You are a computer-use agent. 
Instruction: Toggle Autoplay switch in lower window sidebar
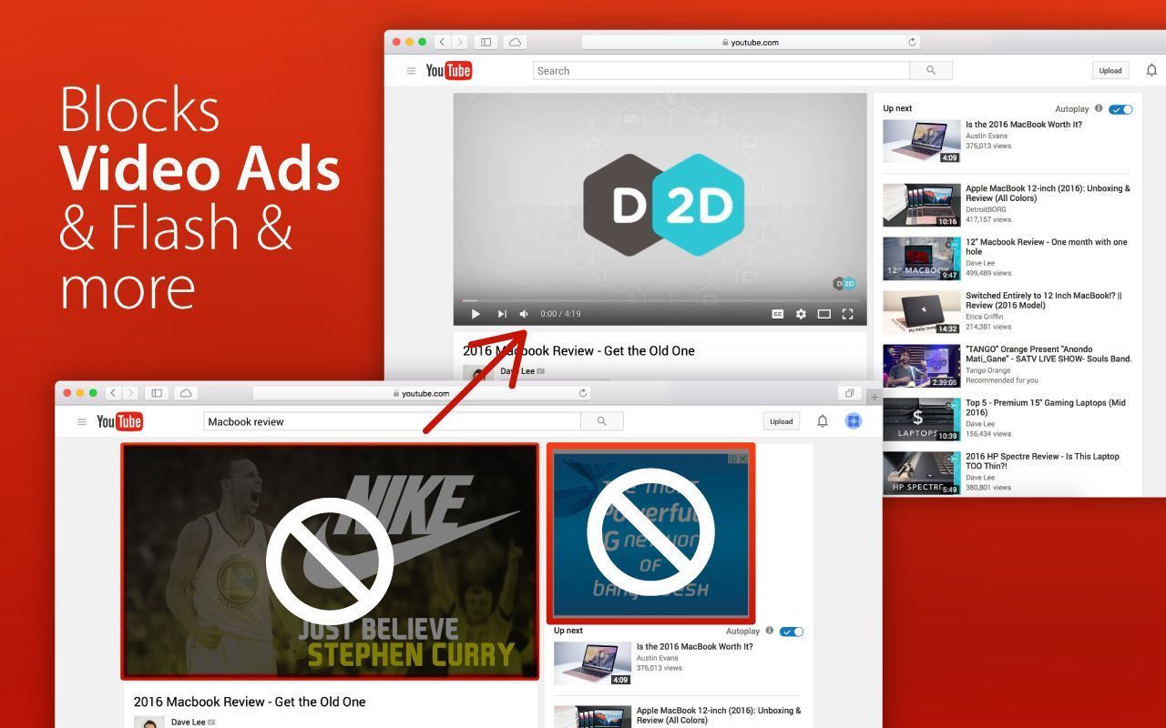click(792, 632)
